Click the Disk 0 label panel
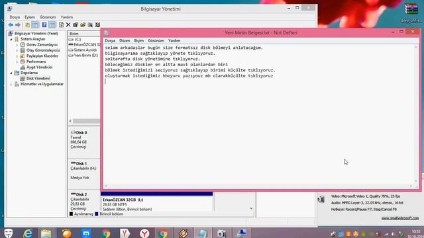 [x=84, y=143]
